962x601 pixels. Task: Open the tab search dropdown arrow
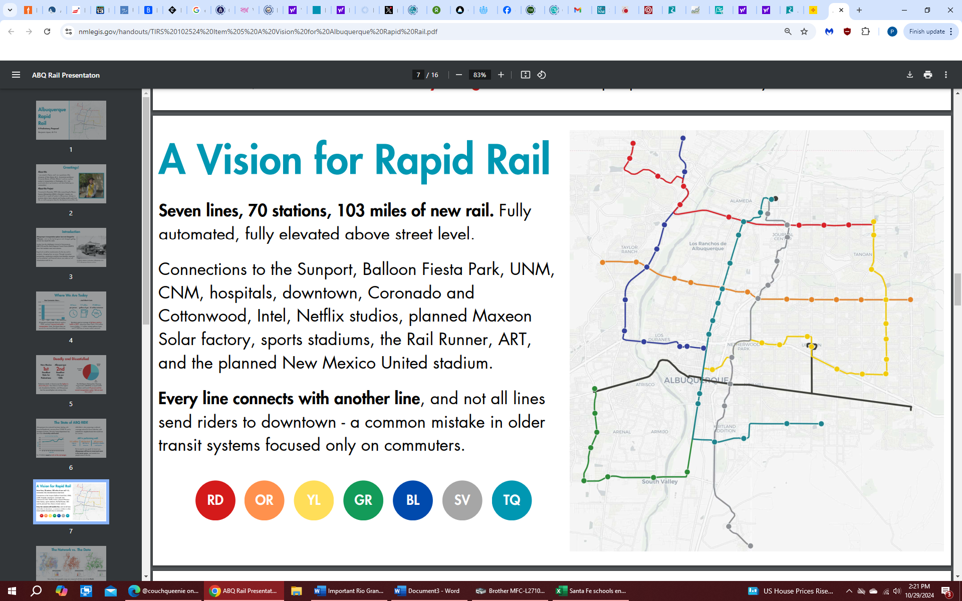[10, 10]
